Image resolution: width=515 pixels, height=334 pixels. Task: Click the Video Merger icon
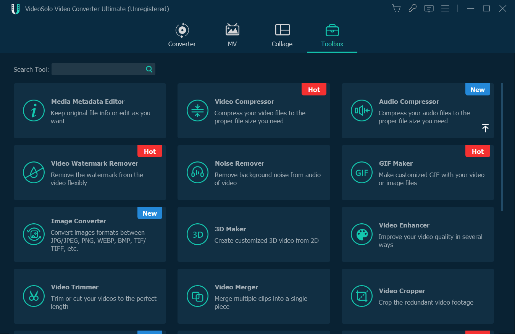pos(198,296)
